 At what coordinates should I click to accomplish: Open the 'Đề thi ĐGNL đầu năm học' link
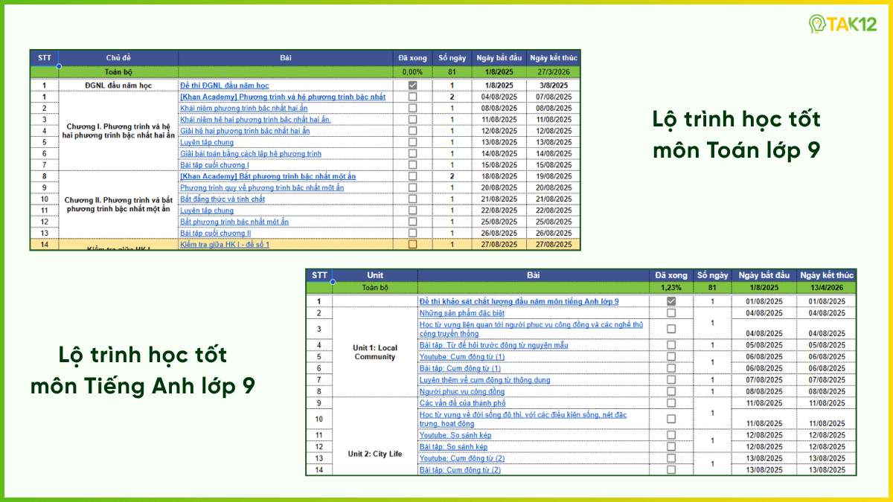coord(224,85)
